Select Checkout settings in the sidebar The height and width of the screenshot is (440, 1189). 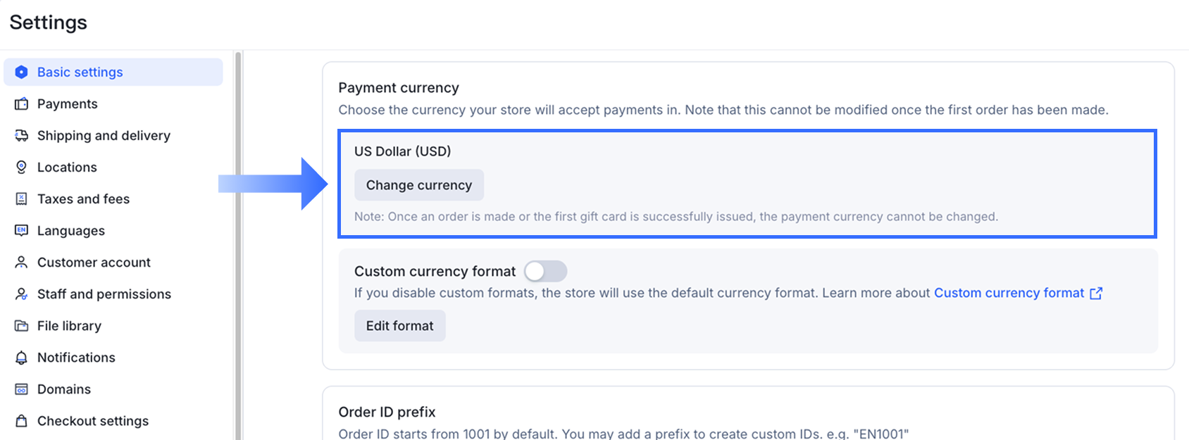(x=93, y=420)
